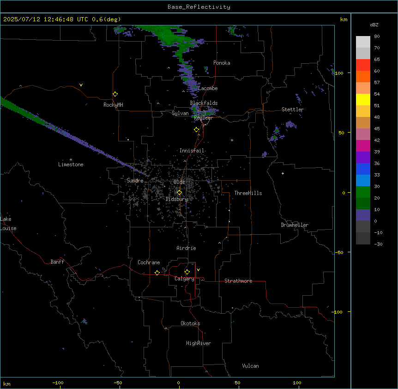Screen dimensions: 398x389
Task: Click the yellow diamond marker above the RockyMH label
Action: coord(115,94)
